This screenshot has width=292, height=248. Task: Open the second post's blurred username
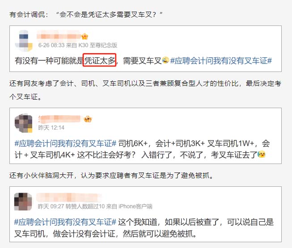59,119
